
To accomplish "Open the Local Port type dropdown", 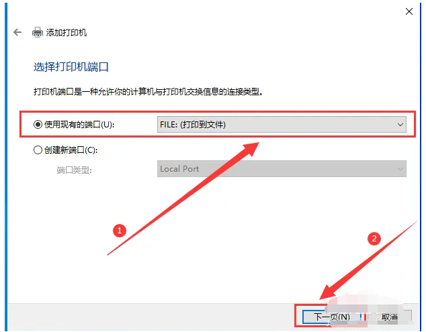I will [x=282, y=169].
